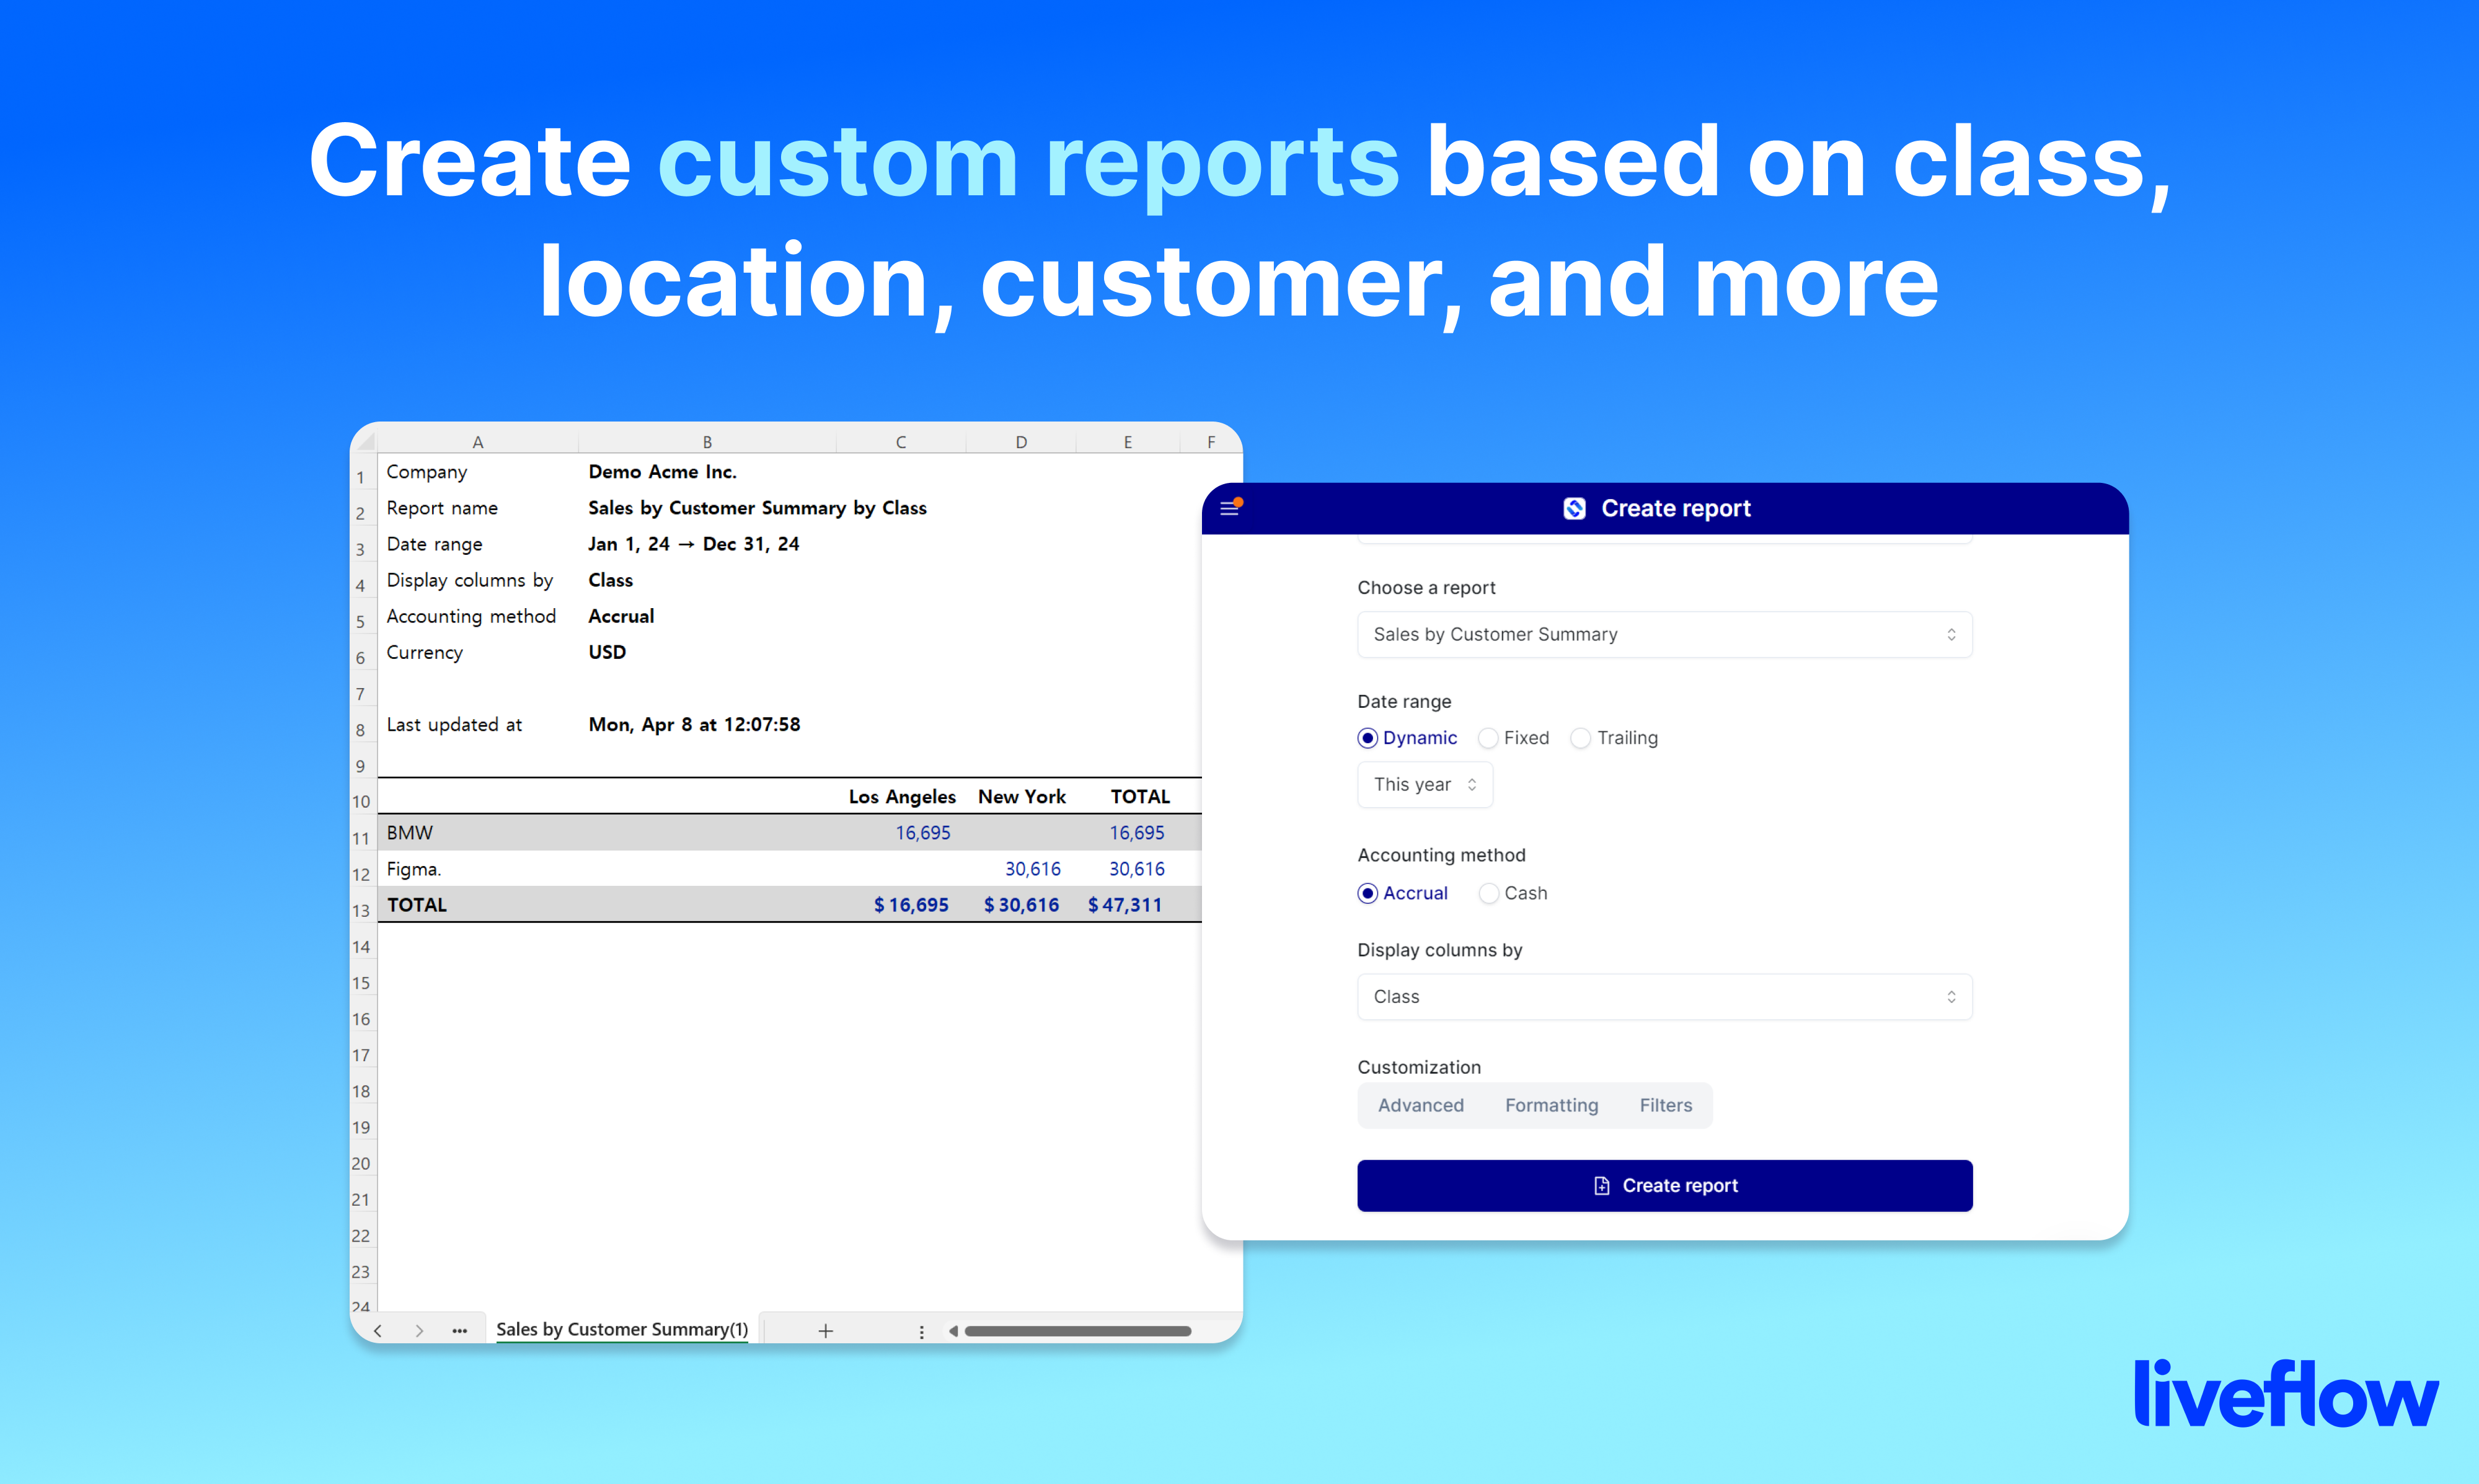Screen dimensions: 2479x1484
Task: Click the 'Jan 1, 24 → Dec 31, 24' cell
Action: [693, 544]
